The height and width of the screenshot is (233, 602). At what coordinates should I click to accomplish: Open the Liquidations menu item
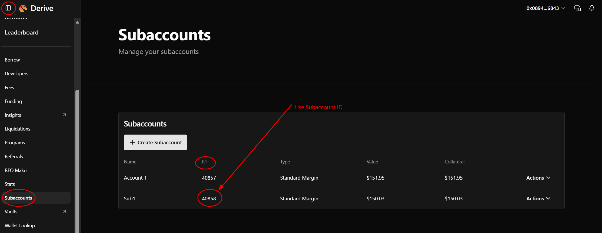click(x=18, y=129)
